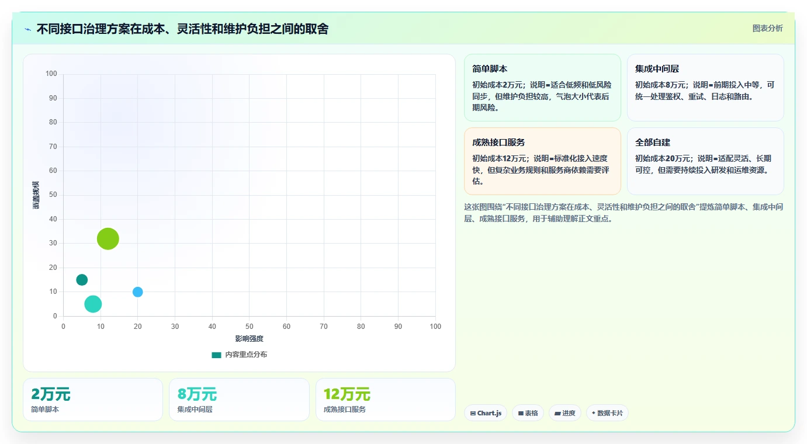The image size is (807, 444).
Task: Click the 50 label on the x-axis
Action: coord(250,327)
